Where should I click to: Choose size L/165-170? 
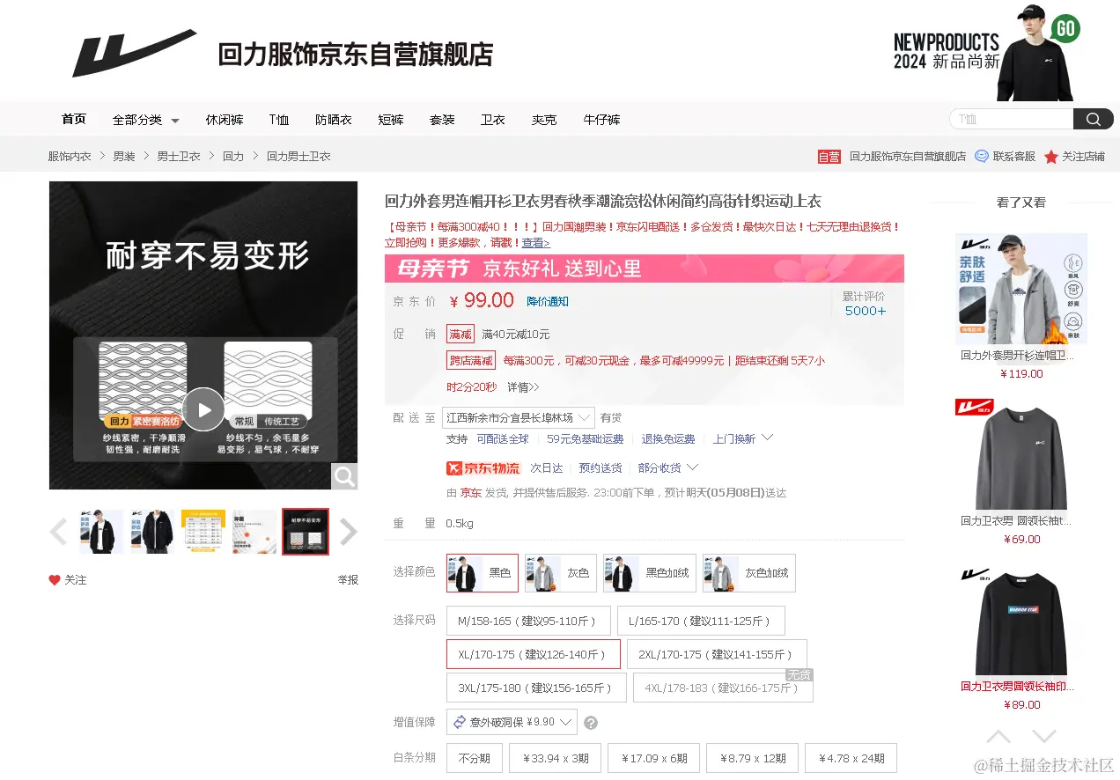click(701, 621)
